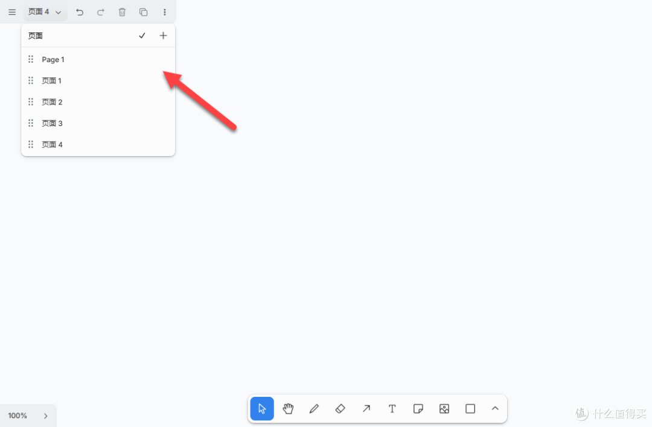652x427 pixels.
Task: Redo the last action
Action: click(101, 12)
